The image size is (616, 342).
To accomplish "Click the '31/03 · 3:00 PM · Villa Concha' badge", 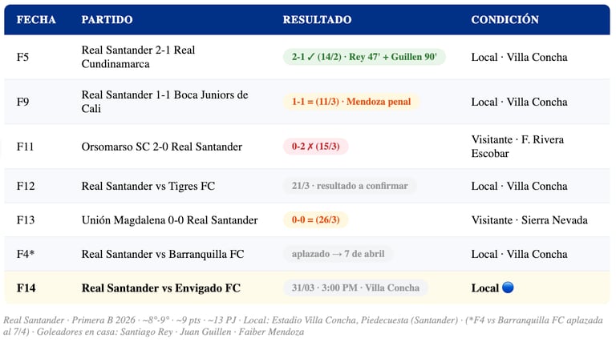I will 355,288.
